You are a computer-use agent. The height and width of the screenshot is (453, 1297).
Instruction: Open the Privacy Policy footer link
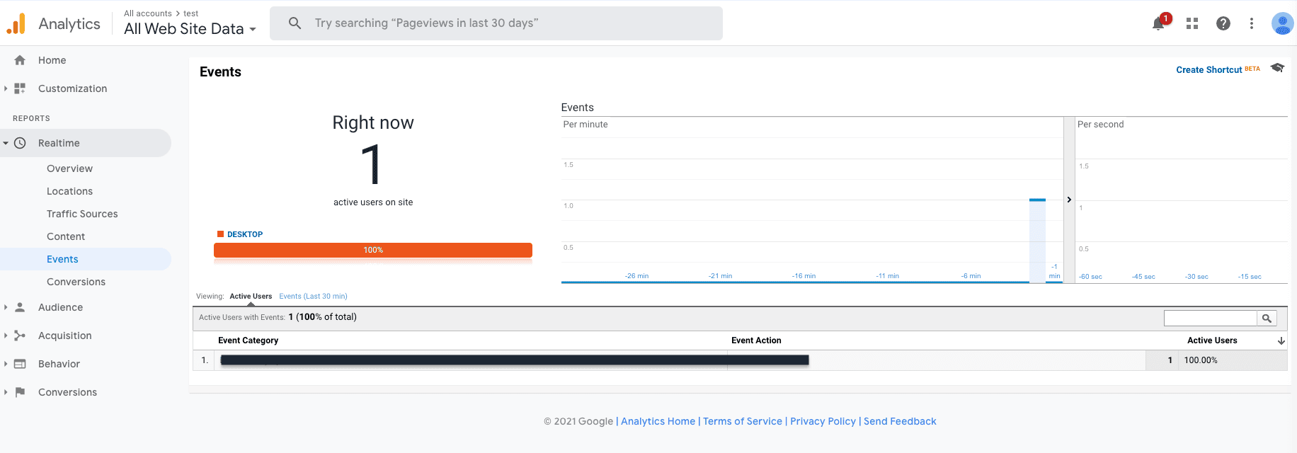823,421
